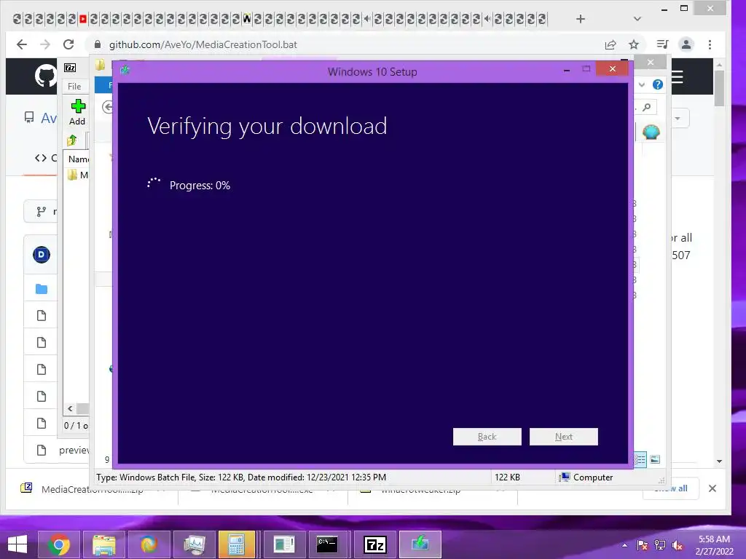Open Chrome media controls icon

pos(662,44)
